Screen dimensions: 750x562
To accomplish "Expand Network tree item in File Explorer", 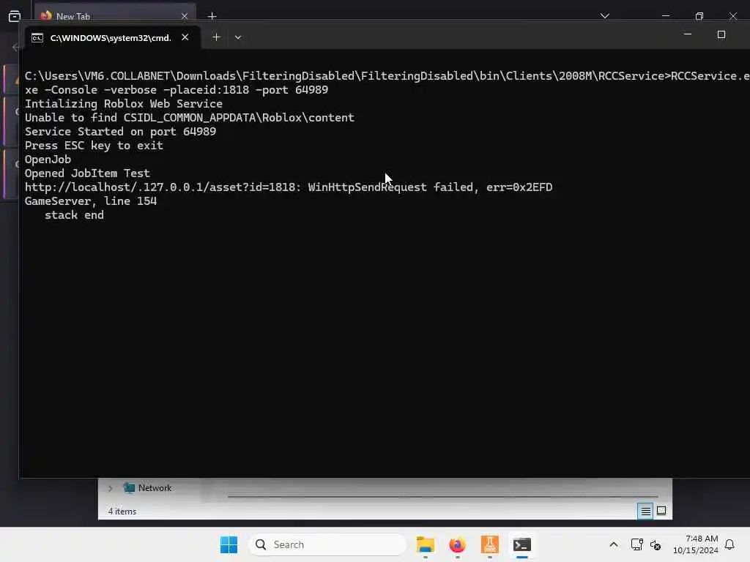I will [111, 488].
